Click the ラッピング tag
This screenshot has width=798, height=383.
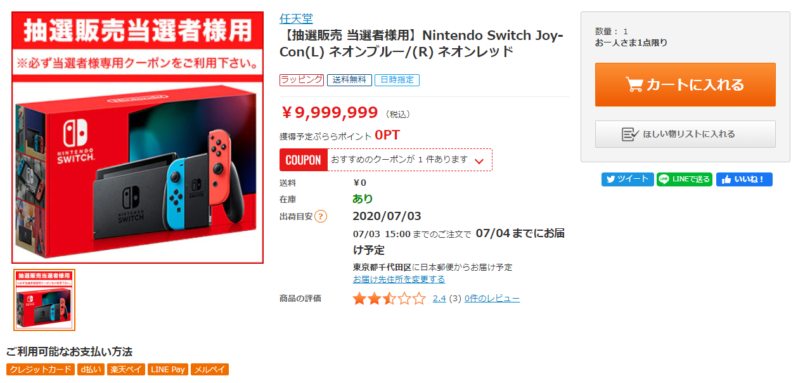click(x=302, y=80)
